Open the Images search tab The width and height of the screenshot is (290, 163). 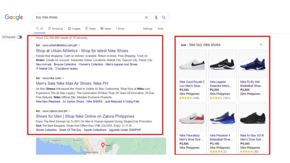pyautogui.click(x=74, y=28)
